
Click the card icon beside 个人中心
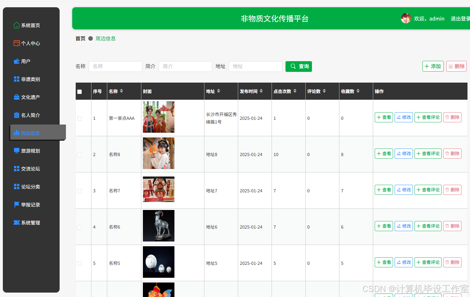(17, 43)
